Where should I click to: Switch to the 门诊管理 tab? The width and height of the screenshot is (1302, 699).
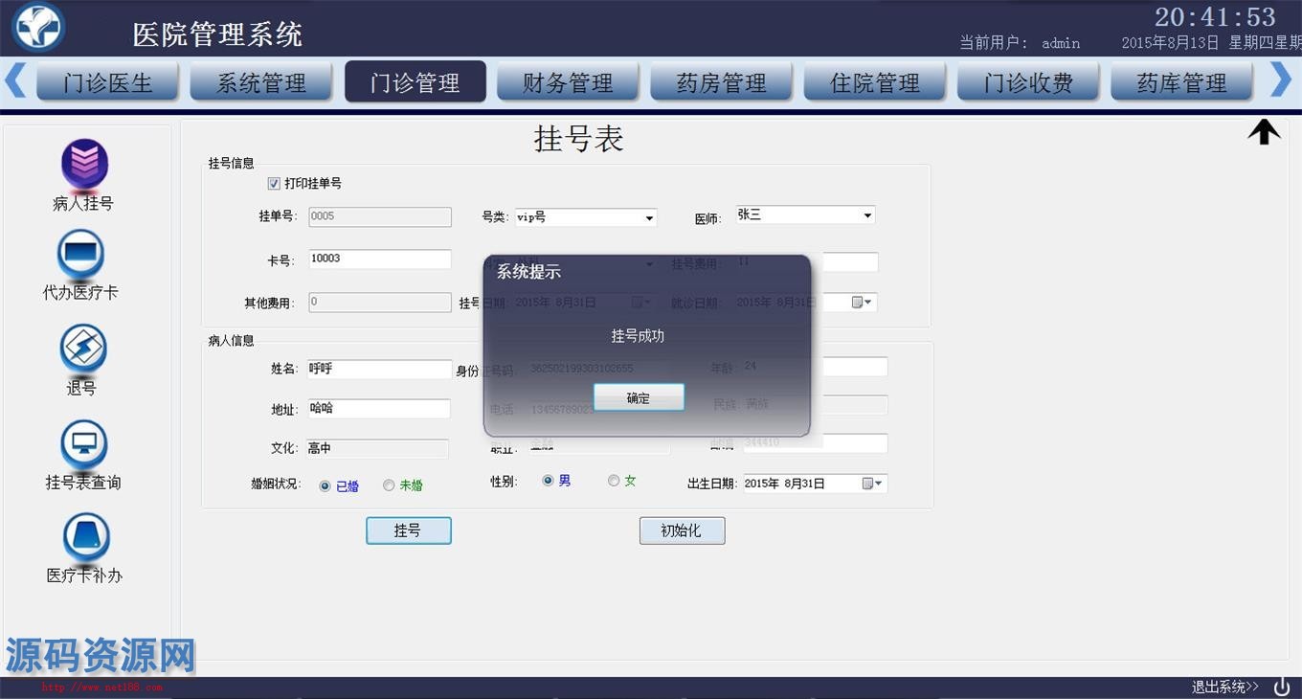coord(415,82)
